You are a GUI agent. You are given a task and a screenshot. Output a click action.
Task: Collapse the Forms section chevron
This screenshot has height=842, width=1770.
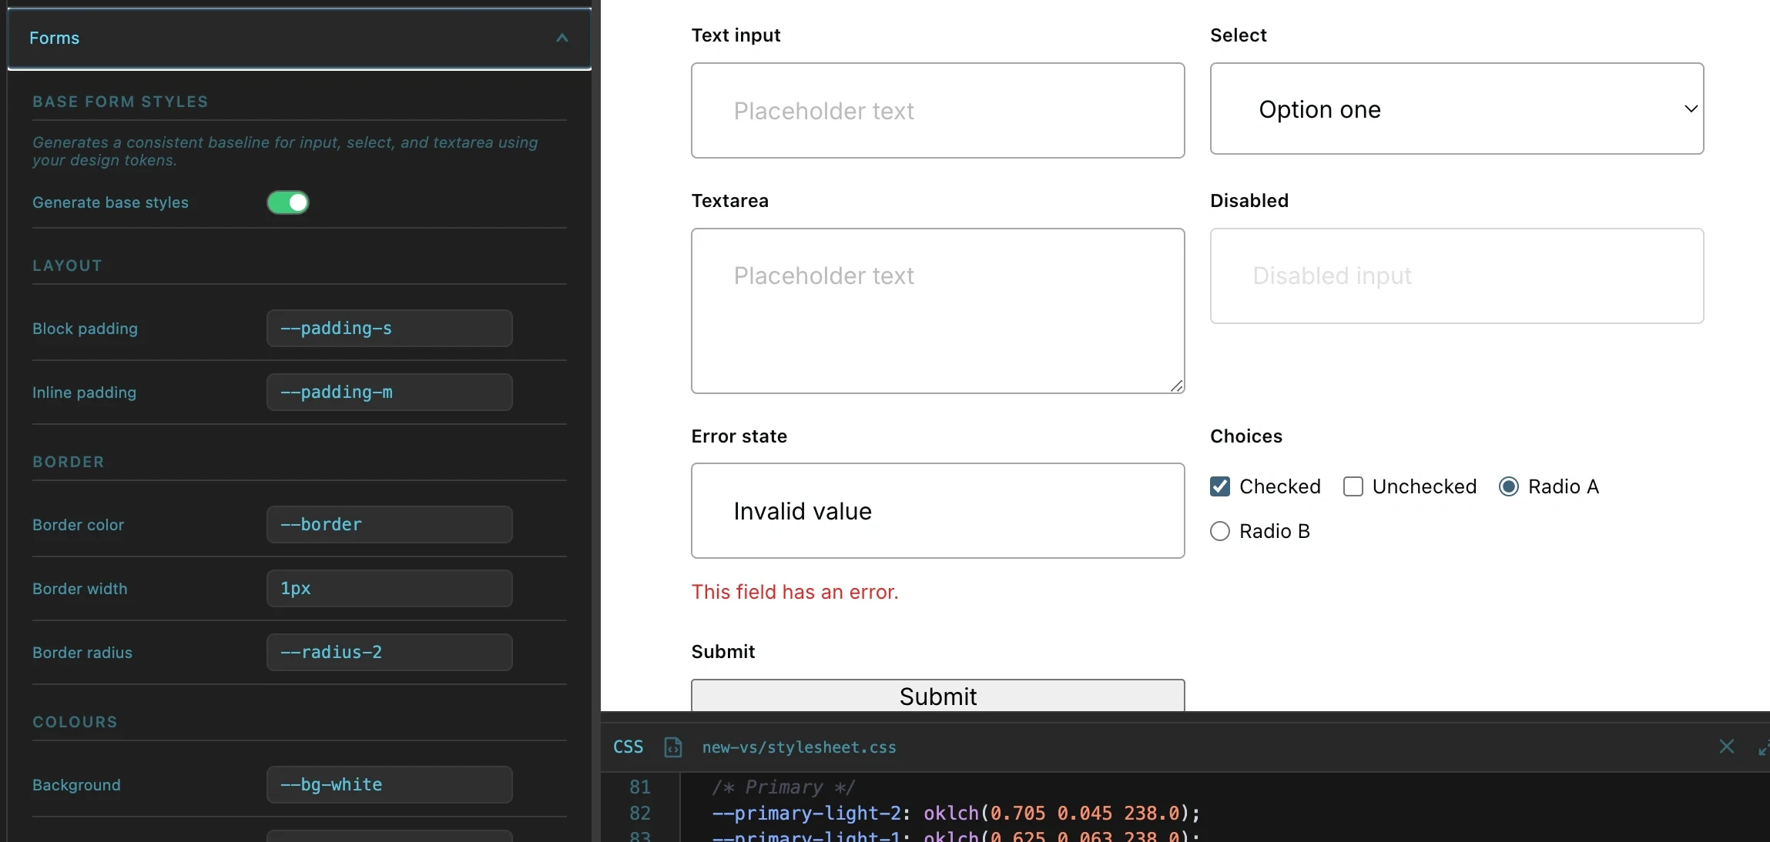click(562, 38)
